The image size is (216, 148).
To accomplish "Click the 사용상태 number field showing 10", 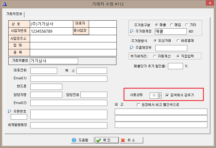I will click(154, 95).
